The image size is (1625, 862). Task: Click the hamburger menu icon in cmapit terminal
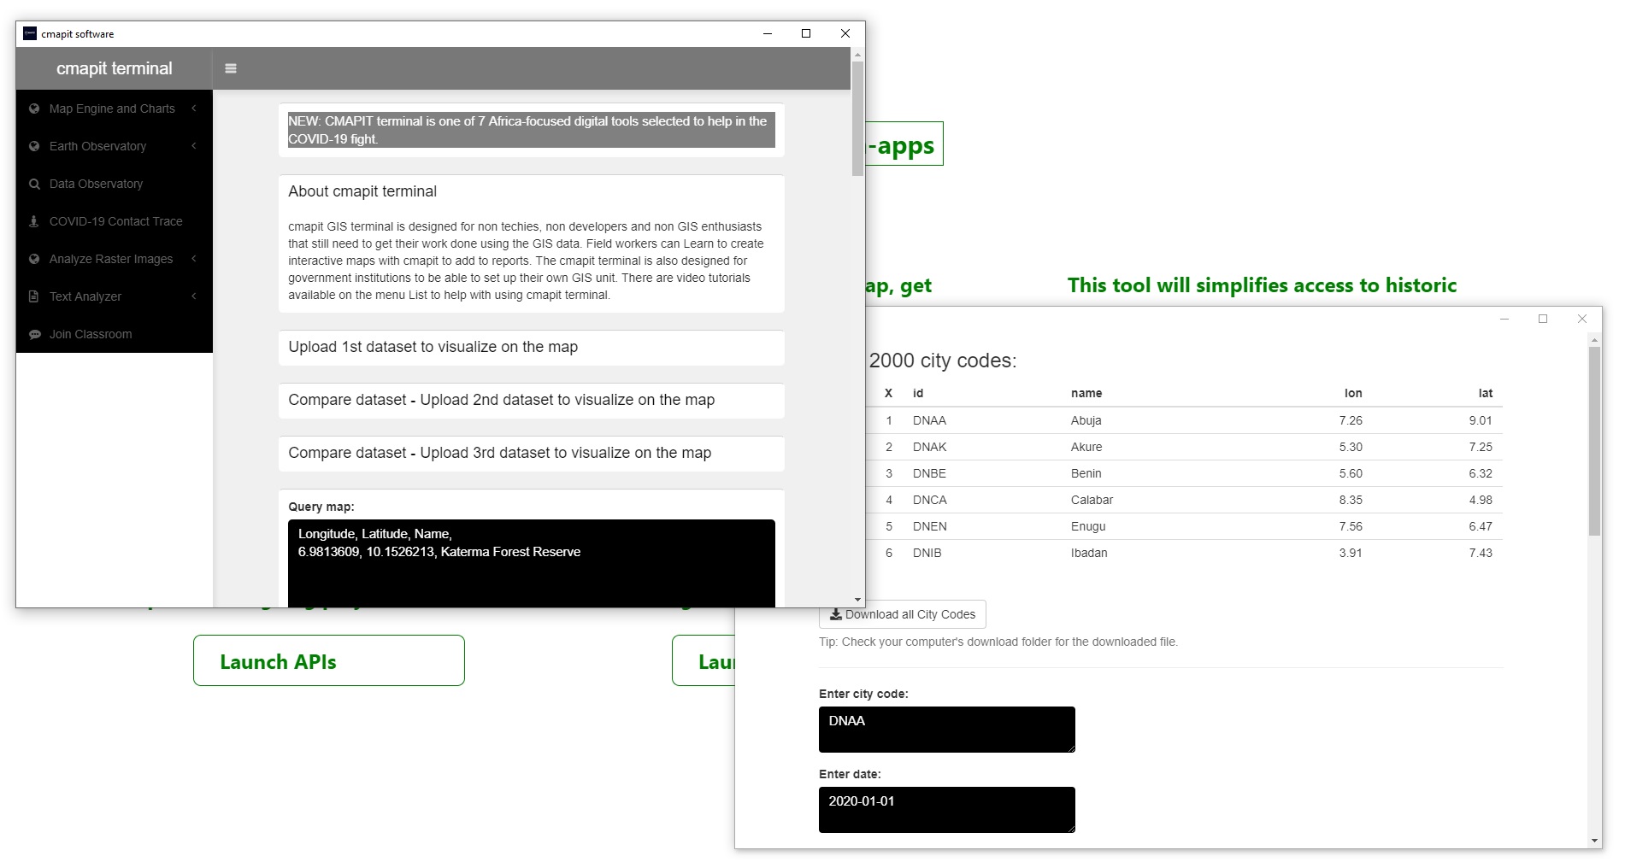tap(231, 68)
